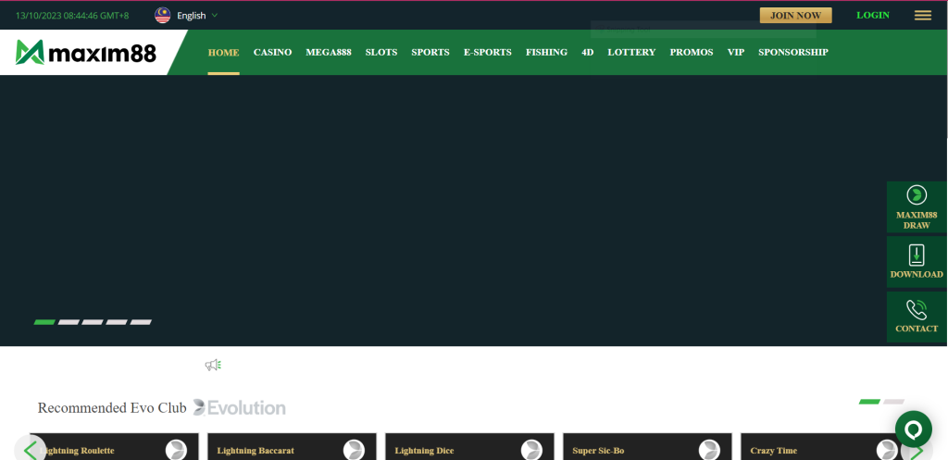The width and height of the screenshot is (948, 460).
Task: Go to previous game with left arrow
Action: point(30,451)
